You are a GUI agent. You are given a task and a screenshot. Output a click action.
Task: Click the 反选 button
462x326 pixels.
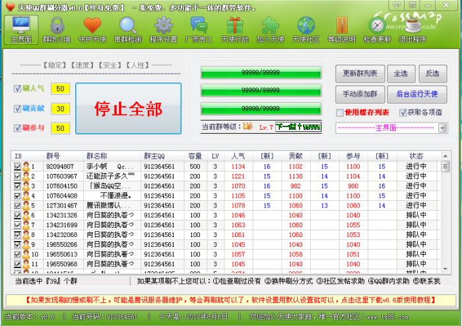[432, 74]
